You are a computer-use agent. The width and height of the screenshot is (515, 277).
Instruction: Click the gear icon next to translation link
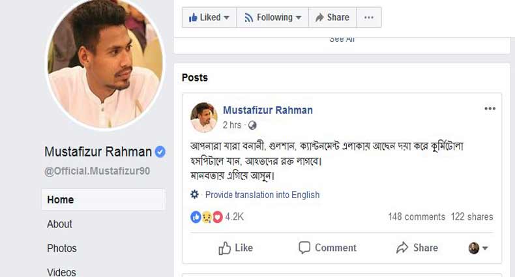(x=194, y=194)
